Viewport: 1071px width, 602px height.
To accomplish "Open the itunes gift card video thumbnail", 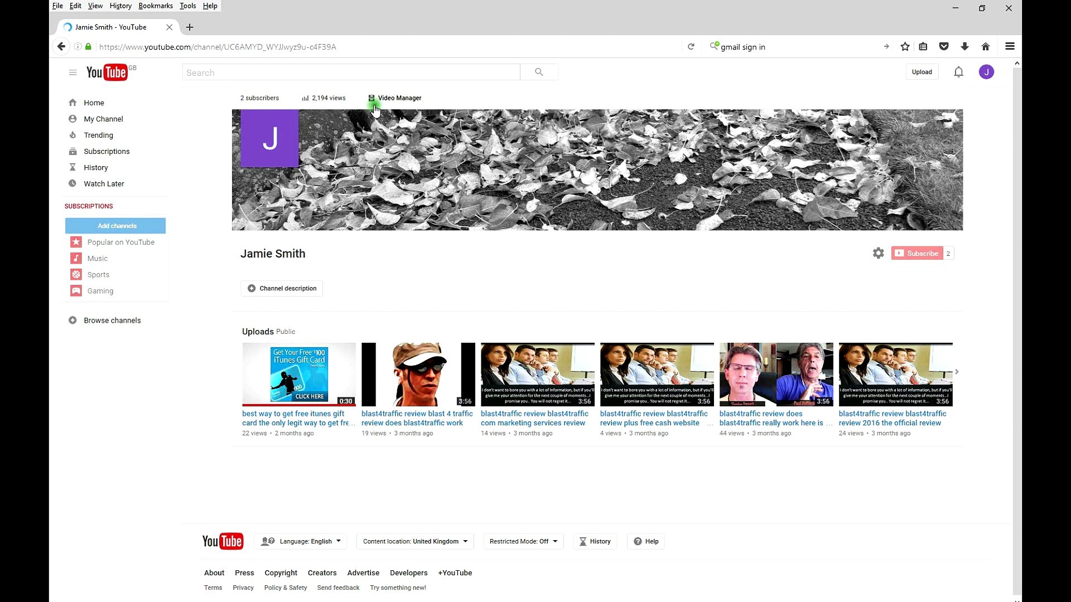I will [298, 374].
